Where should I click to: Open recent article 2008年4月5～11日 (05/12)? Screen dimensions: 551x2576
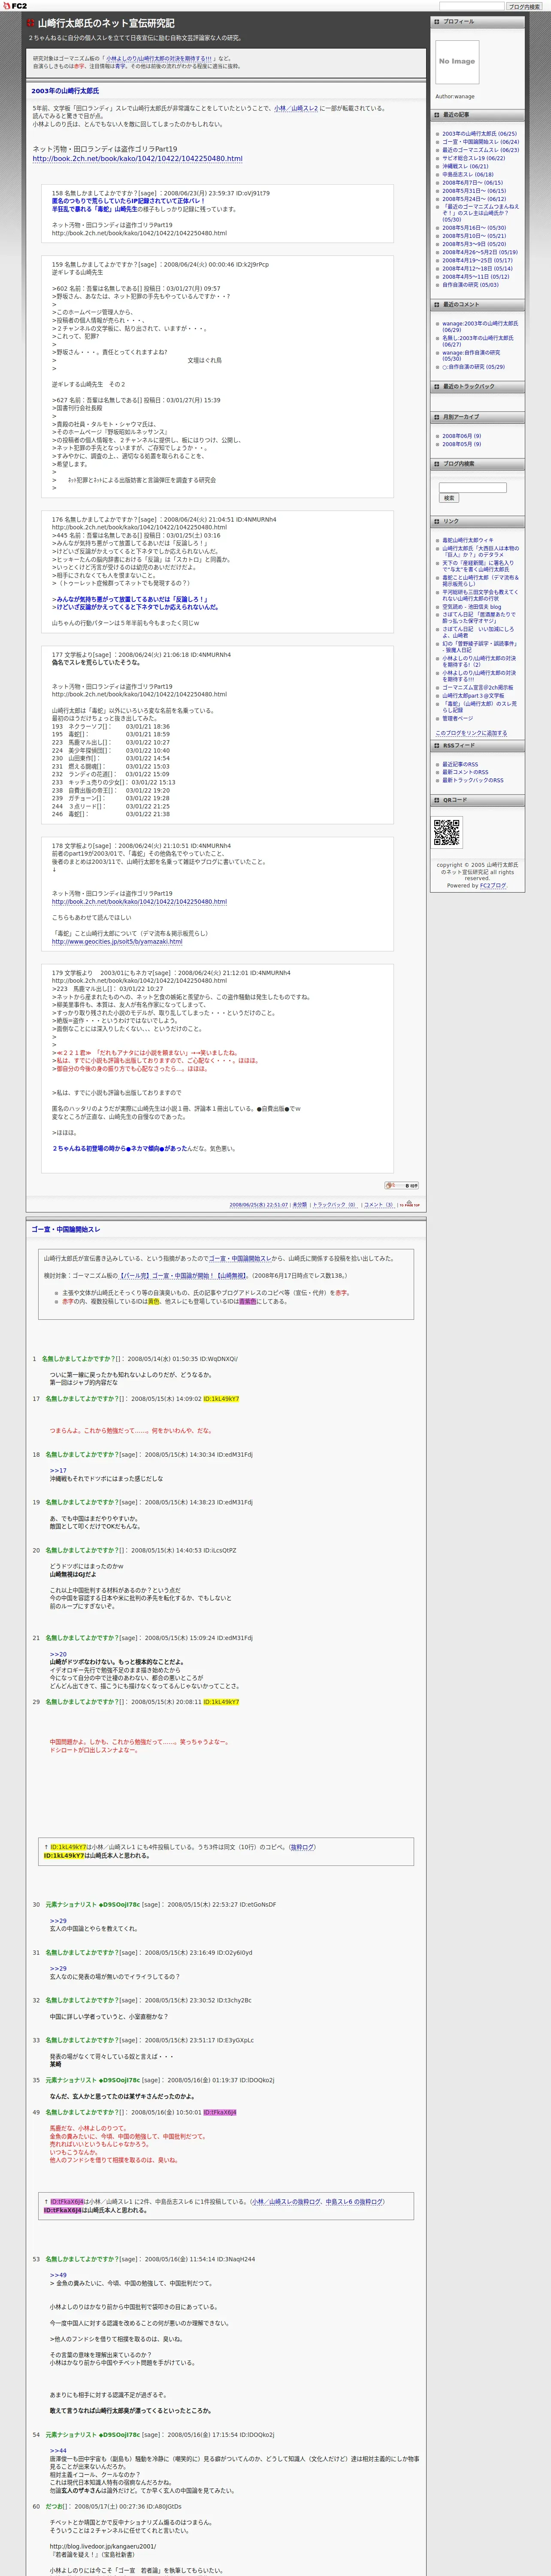[476, 277]
